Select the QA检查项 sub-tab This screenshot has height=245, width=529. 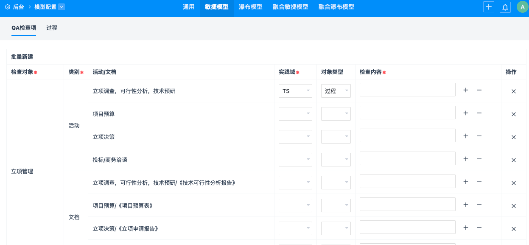(24, 28)
